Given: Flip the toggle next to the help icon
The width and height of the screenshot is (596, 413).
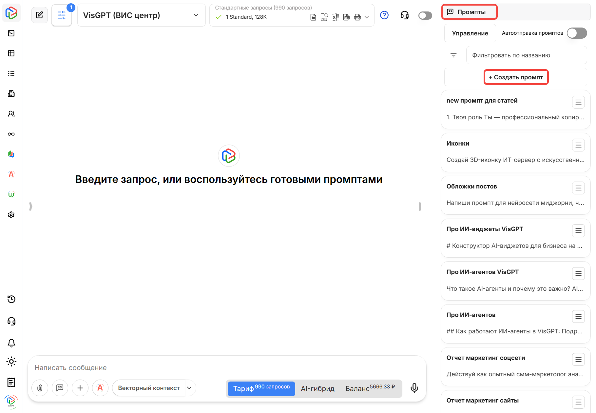Looking at the screenshot, I should click(x=425, y=15).
